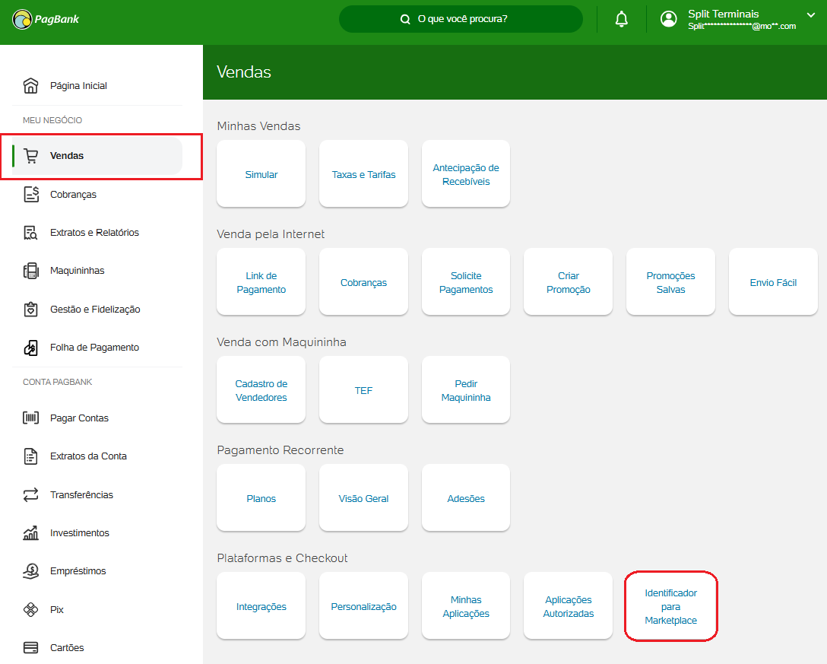
Task: Open the Integrações card
Action: tap(261, 606)
